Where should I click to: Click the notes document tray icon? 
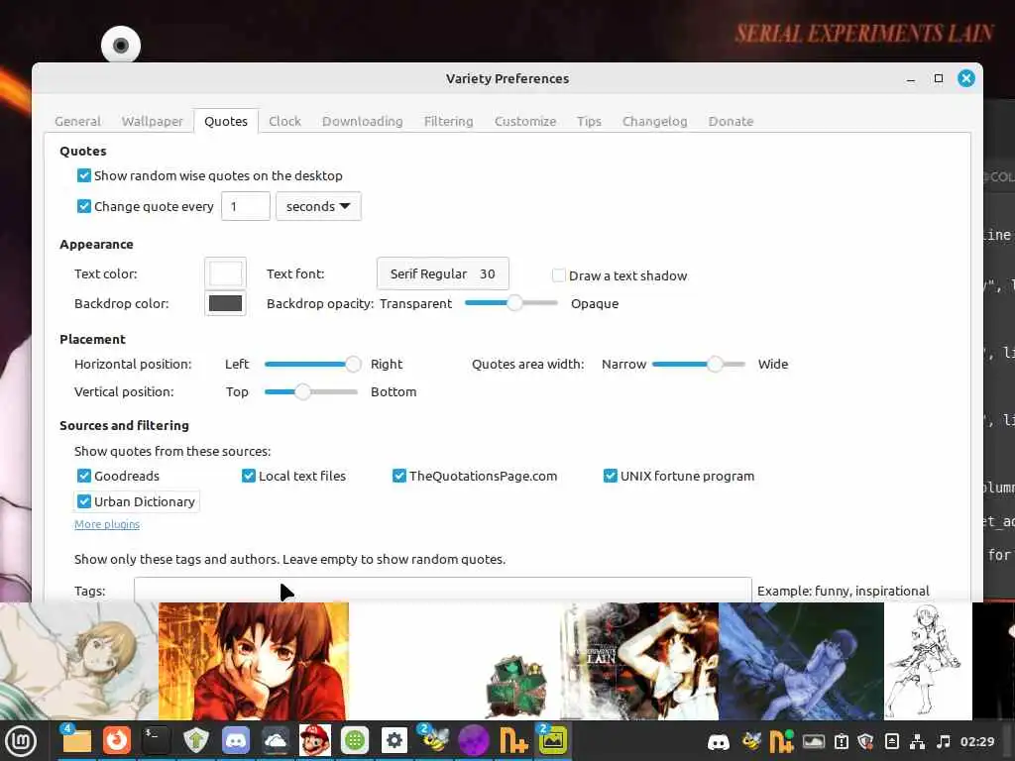tap(892, 741)
